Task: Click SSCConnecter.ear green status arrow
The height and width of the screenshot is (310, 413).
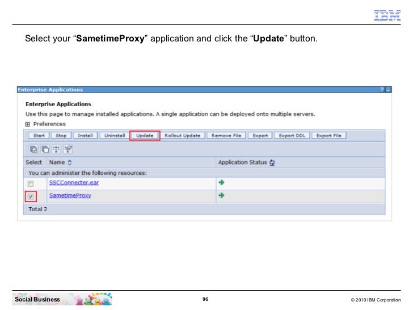Action: 221,182
